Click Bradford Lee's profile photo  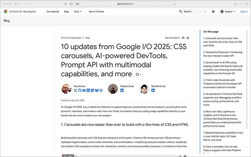144,89
